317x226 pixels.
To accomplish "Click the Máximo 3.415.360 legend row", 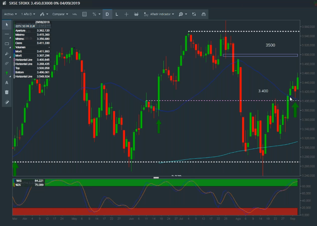I will [32, 35].
